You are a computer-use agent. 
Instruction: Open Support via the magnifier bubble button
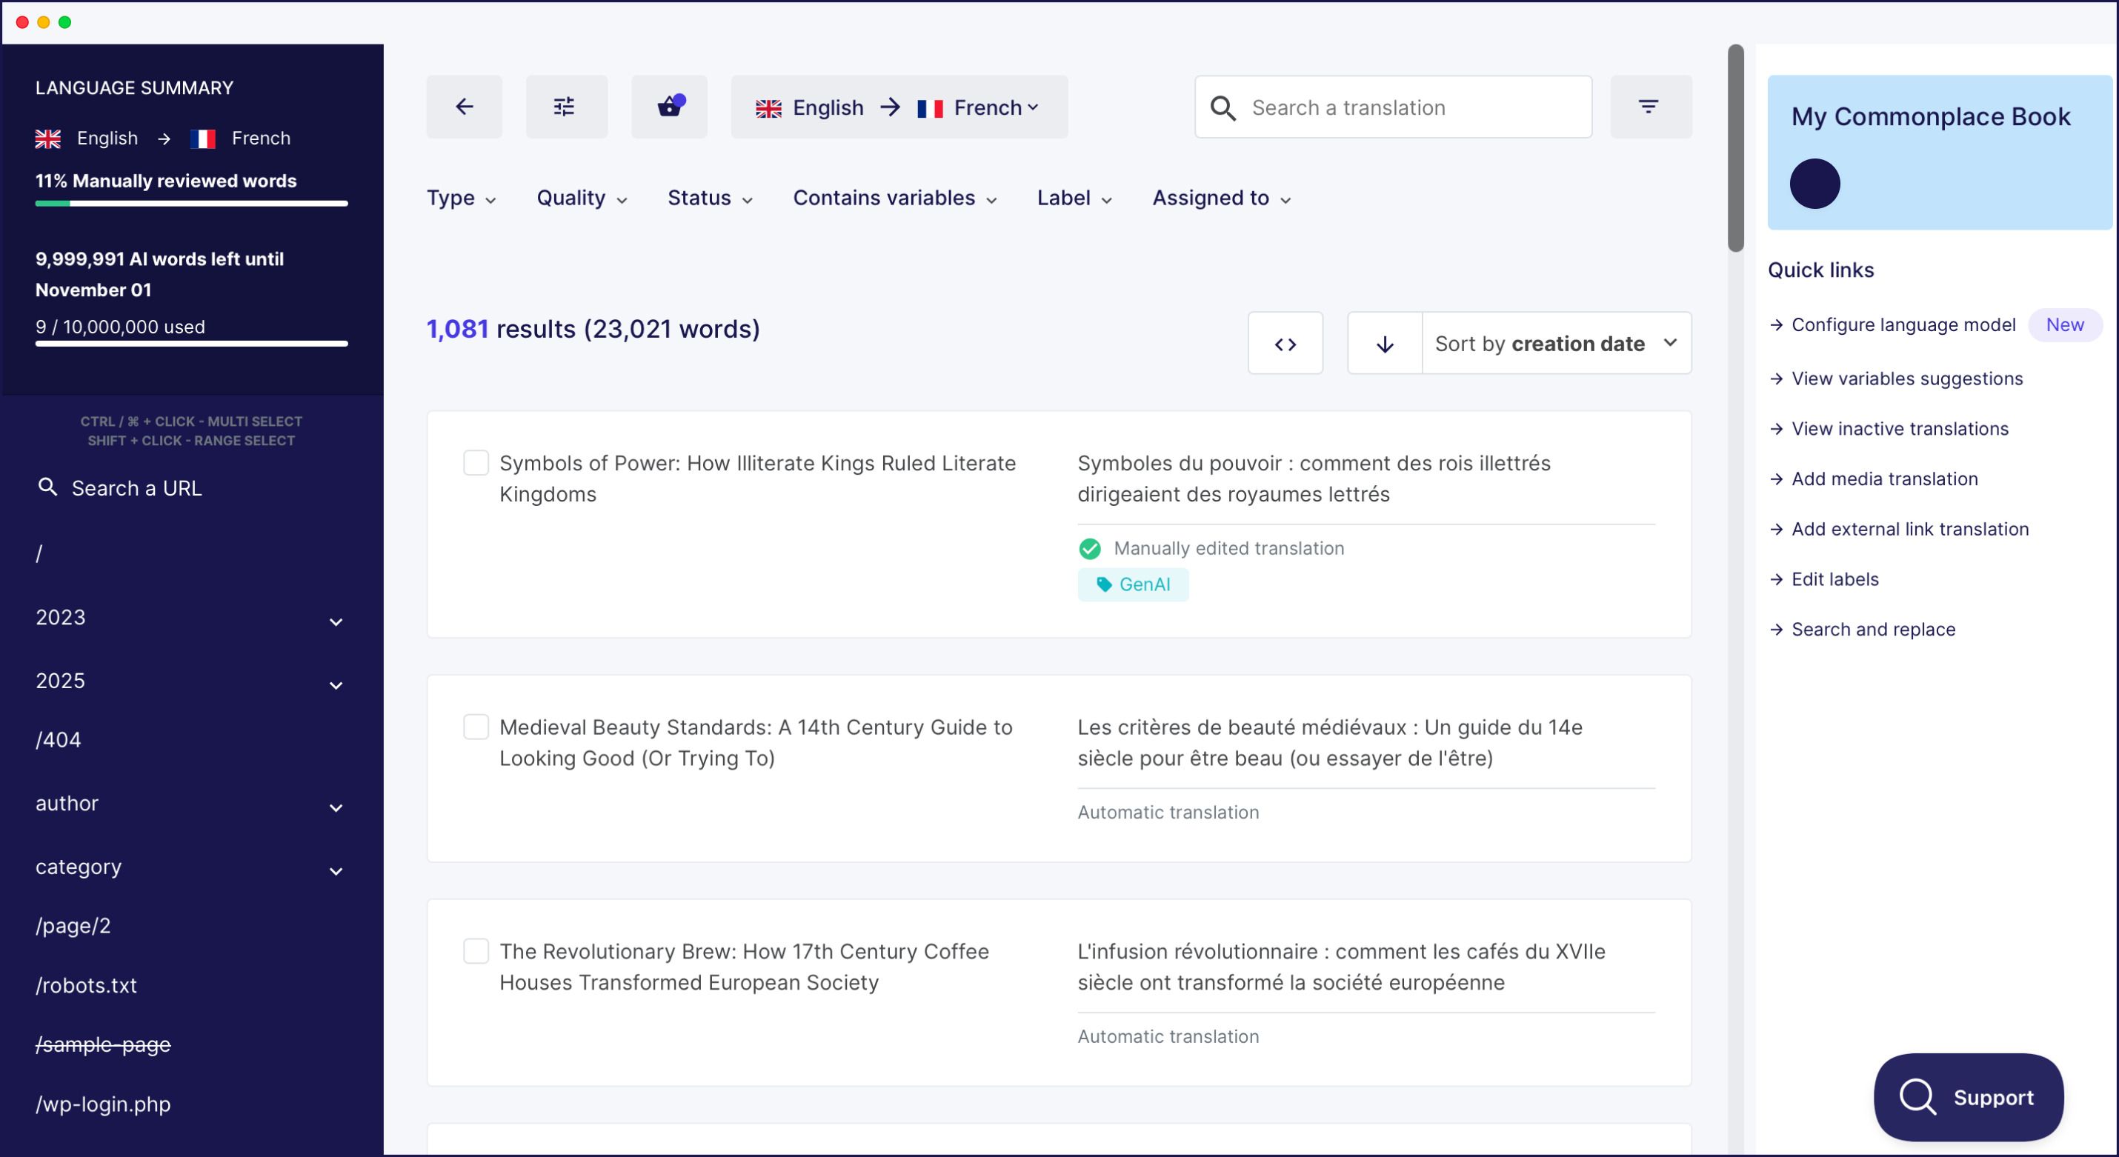click(1968, 1097)
